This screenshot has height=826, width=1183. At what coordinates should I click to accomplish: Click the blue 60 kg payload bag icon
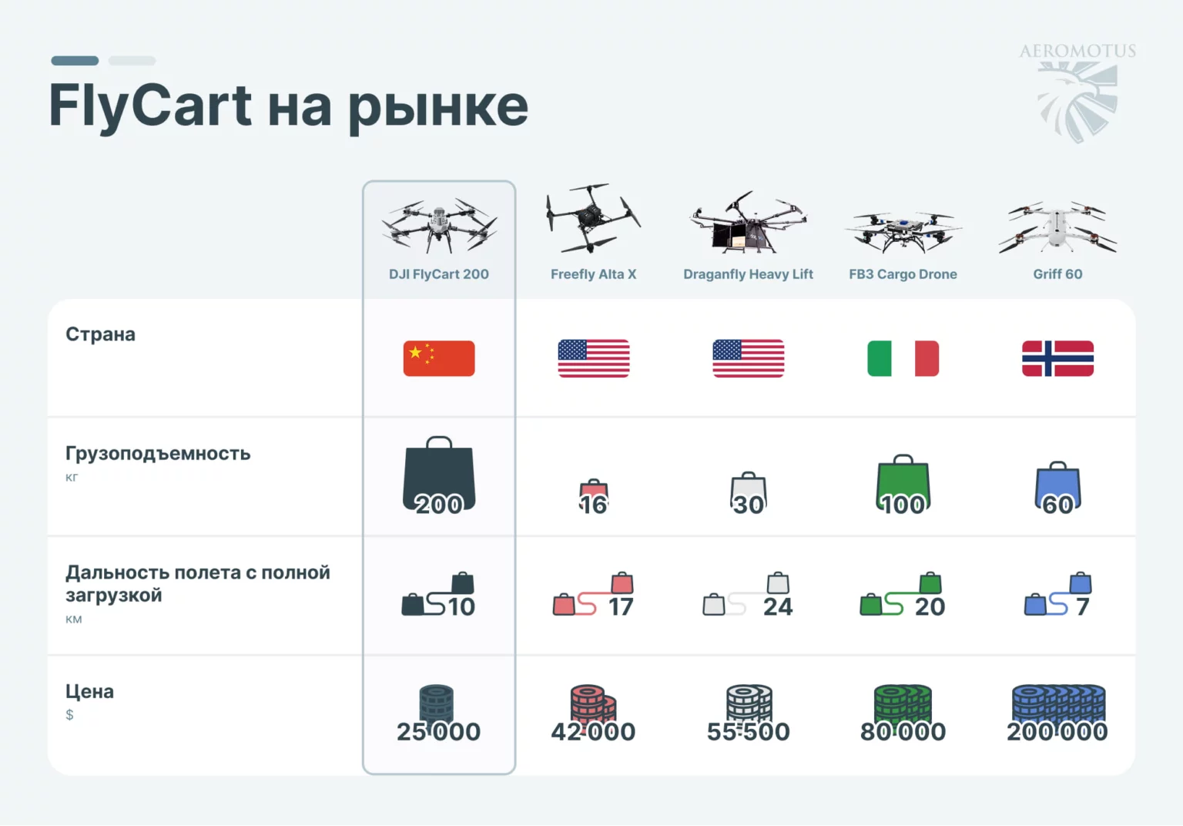point(1057,487)
